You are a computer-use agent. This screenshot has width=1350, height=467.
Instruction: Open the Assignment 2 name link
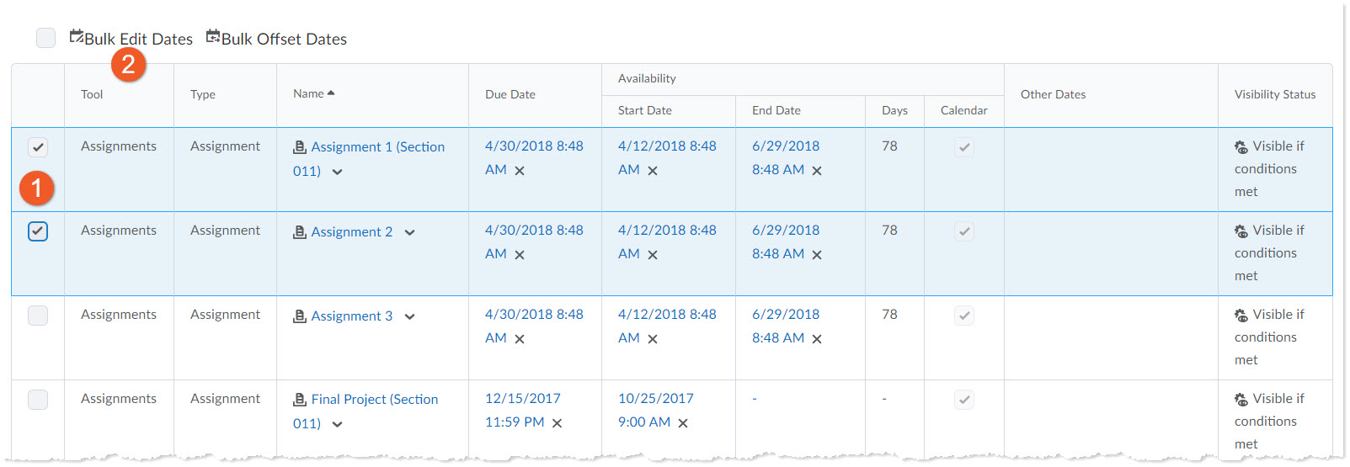tap(351, 232)
